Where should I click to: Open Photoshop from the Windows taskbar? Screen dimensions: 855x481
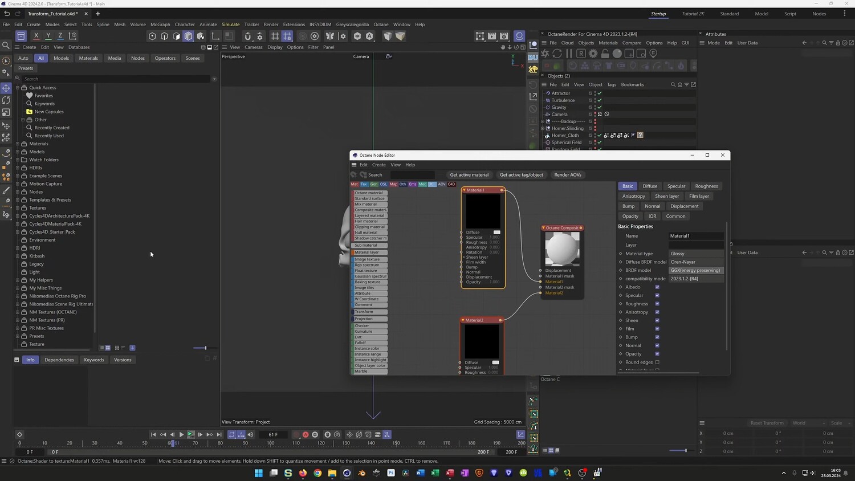[x=391, y=472]
